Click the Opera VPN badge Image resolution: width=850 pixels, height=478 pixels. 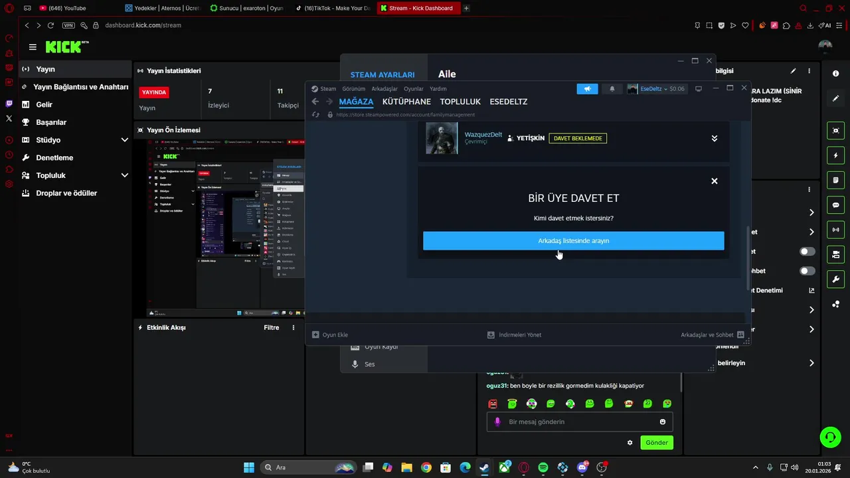(x=68, y=25)
